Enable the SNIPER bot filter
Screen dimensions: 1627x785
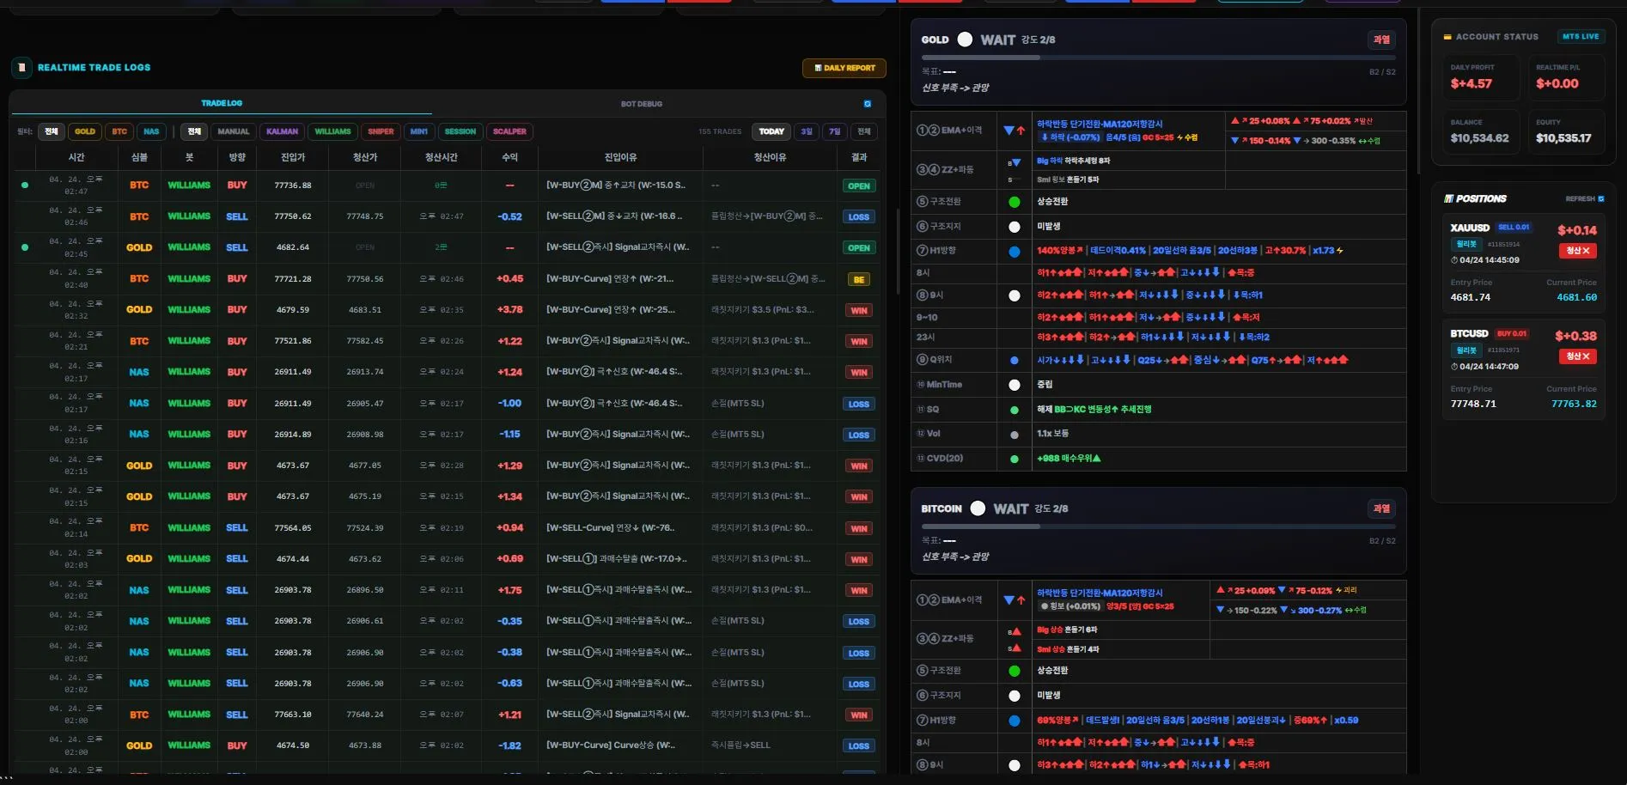coord(381,131)
